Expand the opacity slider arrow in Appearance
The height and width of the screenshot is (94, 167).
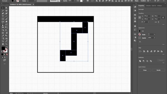[x=154, y=38]
